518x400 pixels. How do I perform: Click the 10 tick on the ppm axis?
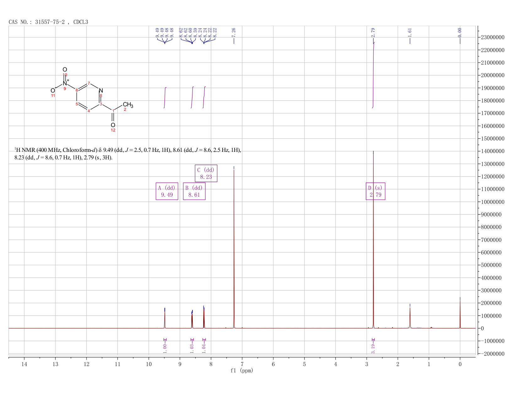pyautogui.click(x=149, y=364)
